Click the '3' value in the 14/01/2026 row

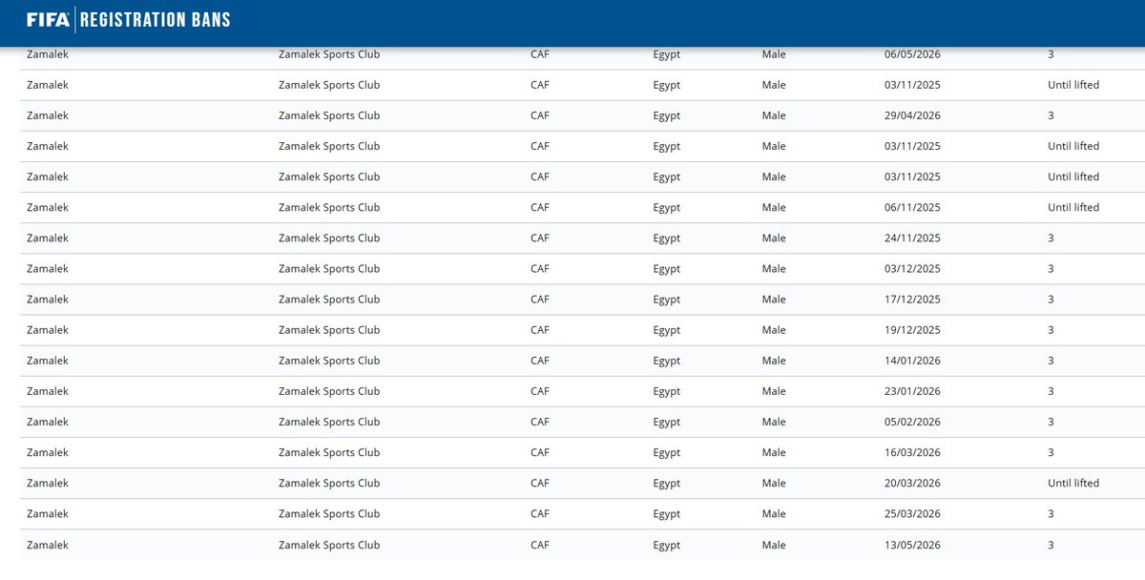[1051, 360]
